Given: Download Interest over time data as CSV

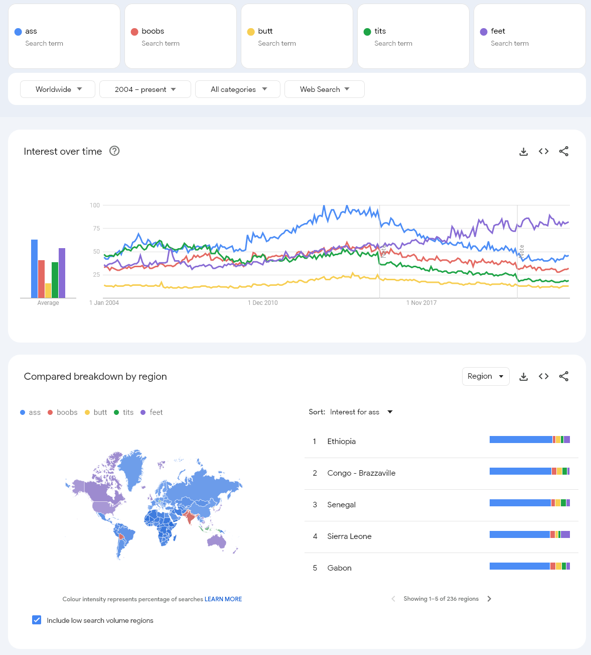Looking at the screenshot, I should click(x=523, y=151).
